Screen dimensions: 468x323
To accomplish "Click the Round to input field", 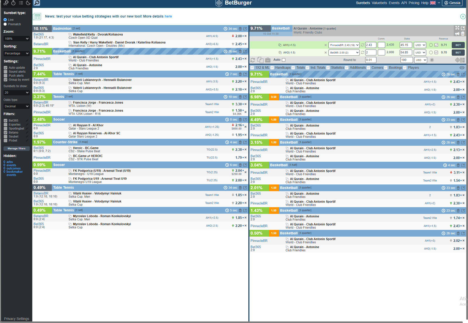I will coord(371,60).
